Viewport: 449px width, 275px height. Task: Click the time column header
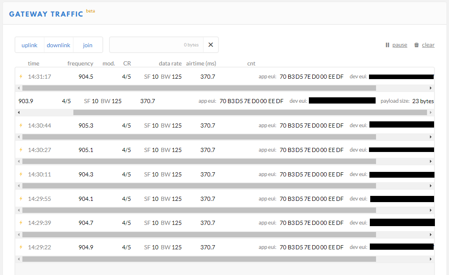34,63
